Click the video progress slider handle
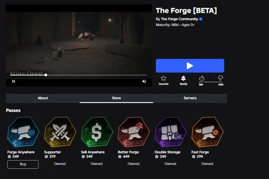 click(x=46, y=75)
